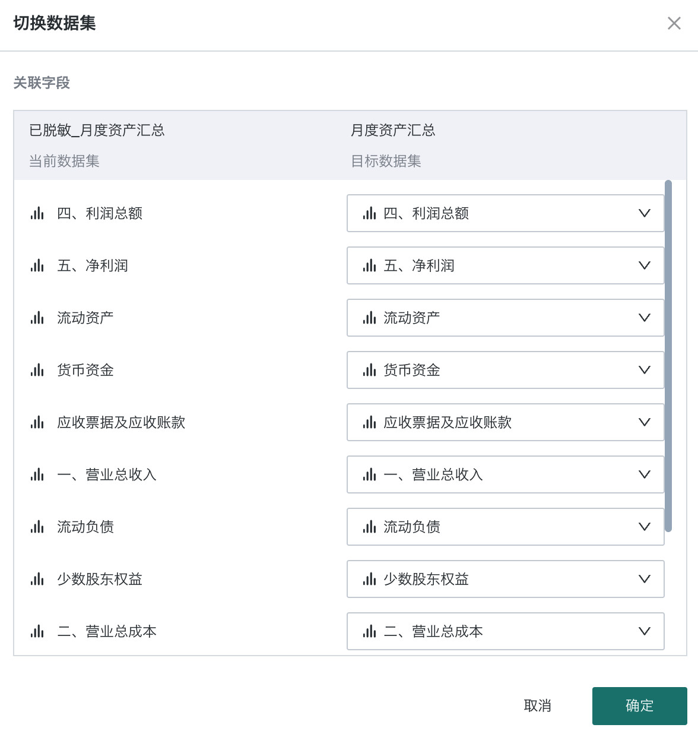This screenshot has height=734, width=698.
Task: Select left field text 流动负债
Action: tap(85, 527)
